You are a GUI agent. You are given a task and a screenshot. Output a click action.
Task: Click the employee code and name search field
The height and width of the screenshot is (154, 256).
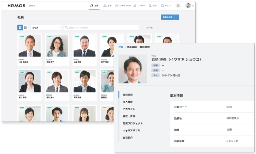pyautogui.click(x=102, y=28)
